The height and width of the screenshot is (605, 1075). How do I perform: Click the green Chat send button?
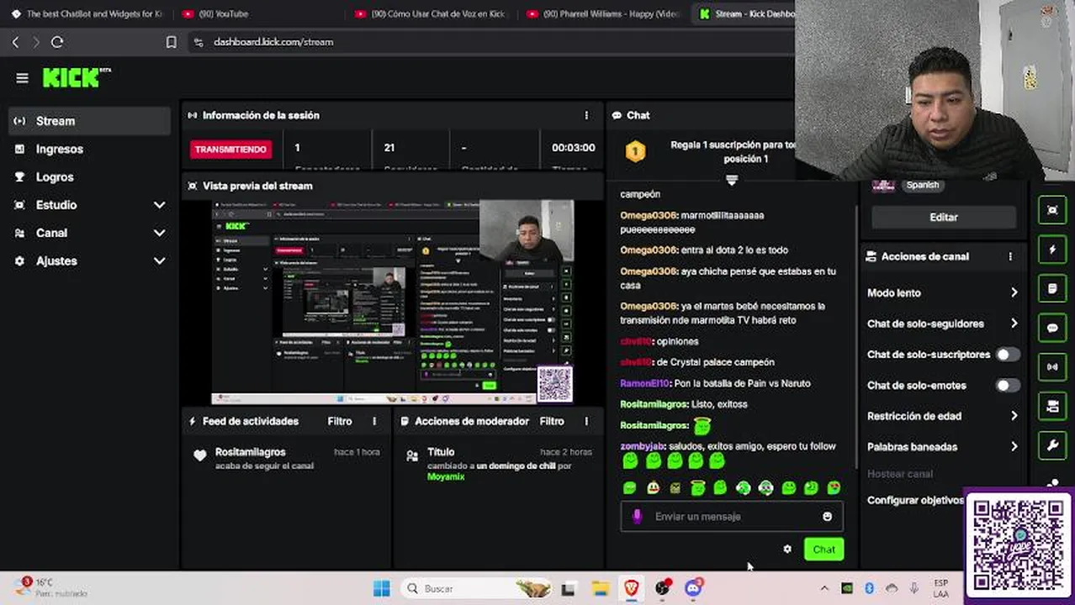click(823, 550)
